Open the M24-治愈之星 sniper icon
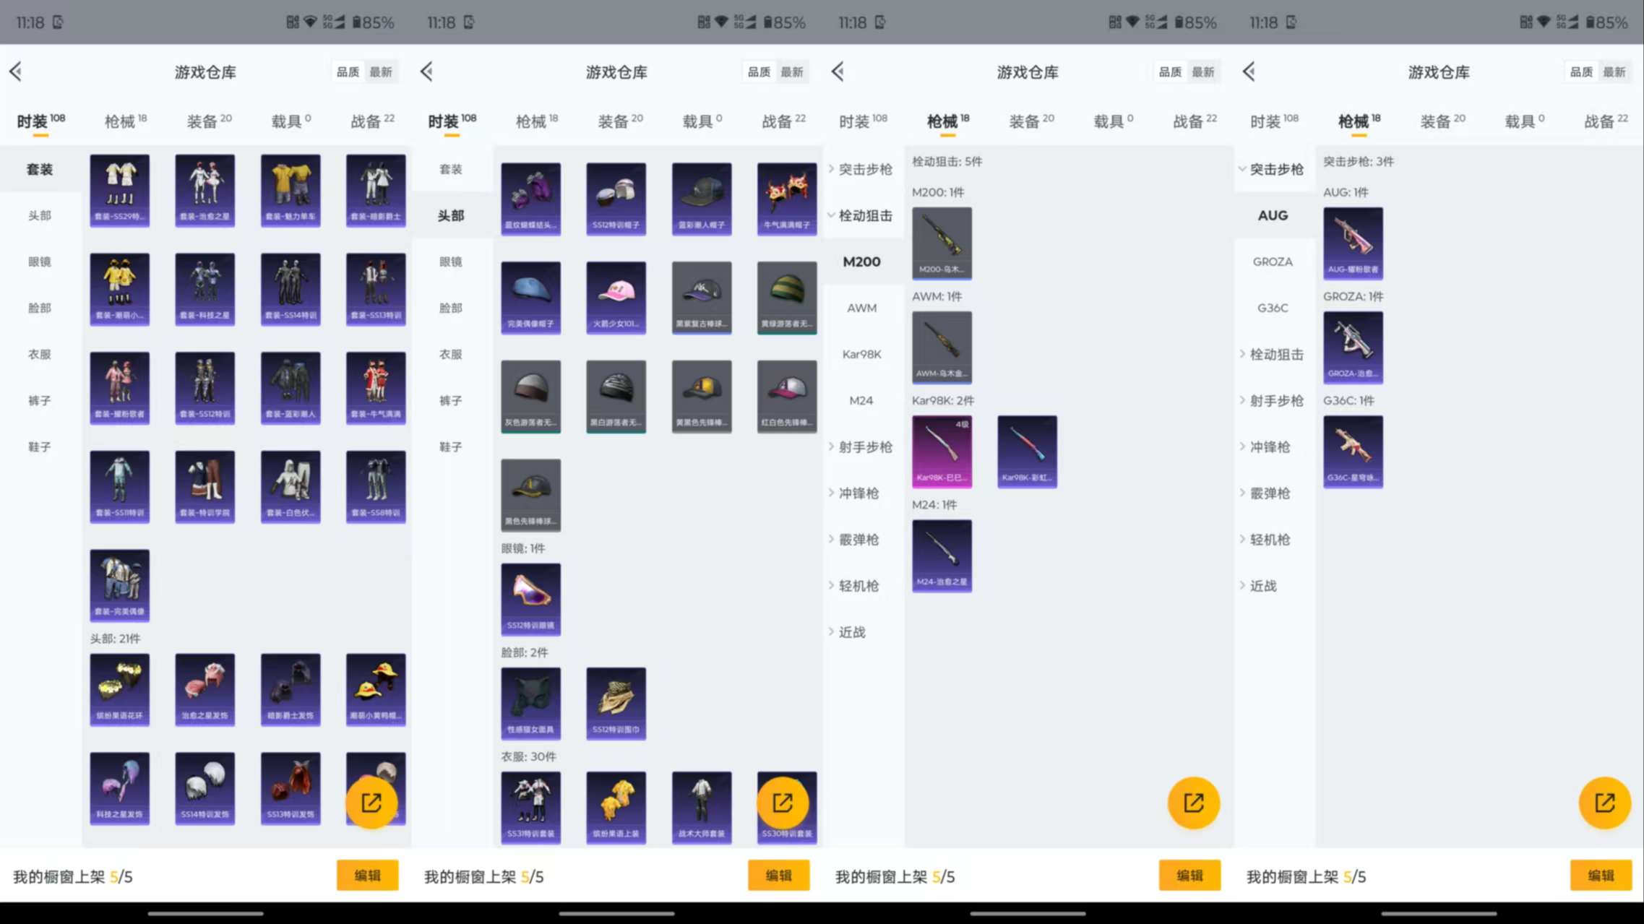Image resolution: width=1644 pixels, height=924 pixels. [x=942, y=555]
